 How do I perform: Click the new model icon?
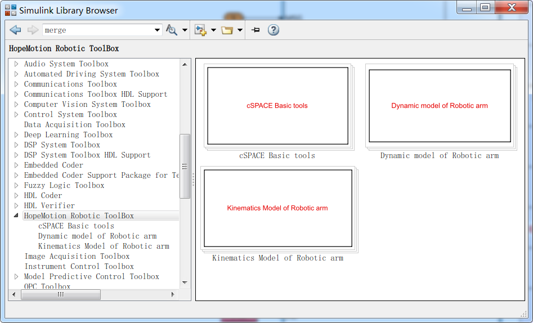pyautogui.click(x=200, y=30)
